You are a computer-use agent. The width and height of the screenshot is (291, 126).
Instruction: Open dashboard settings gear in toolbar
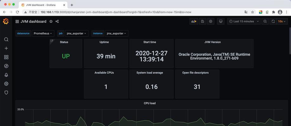[210, 21]
